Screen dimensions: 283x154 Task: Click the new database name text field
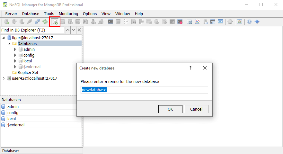click(x=144, y=90)
